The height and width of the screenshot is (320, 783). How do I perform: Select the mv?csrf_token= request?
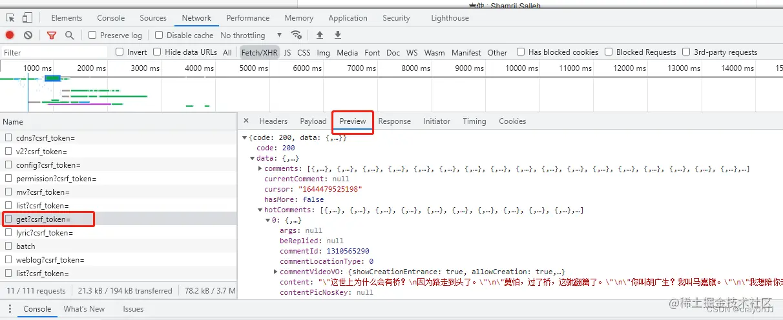(x=118, y=192)
